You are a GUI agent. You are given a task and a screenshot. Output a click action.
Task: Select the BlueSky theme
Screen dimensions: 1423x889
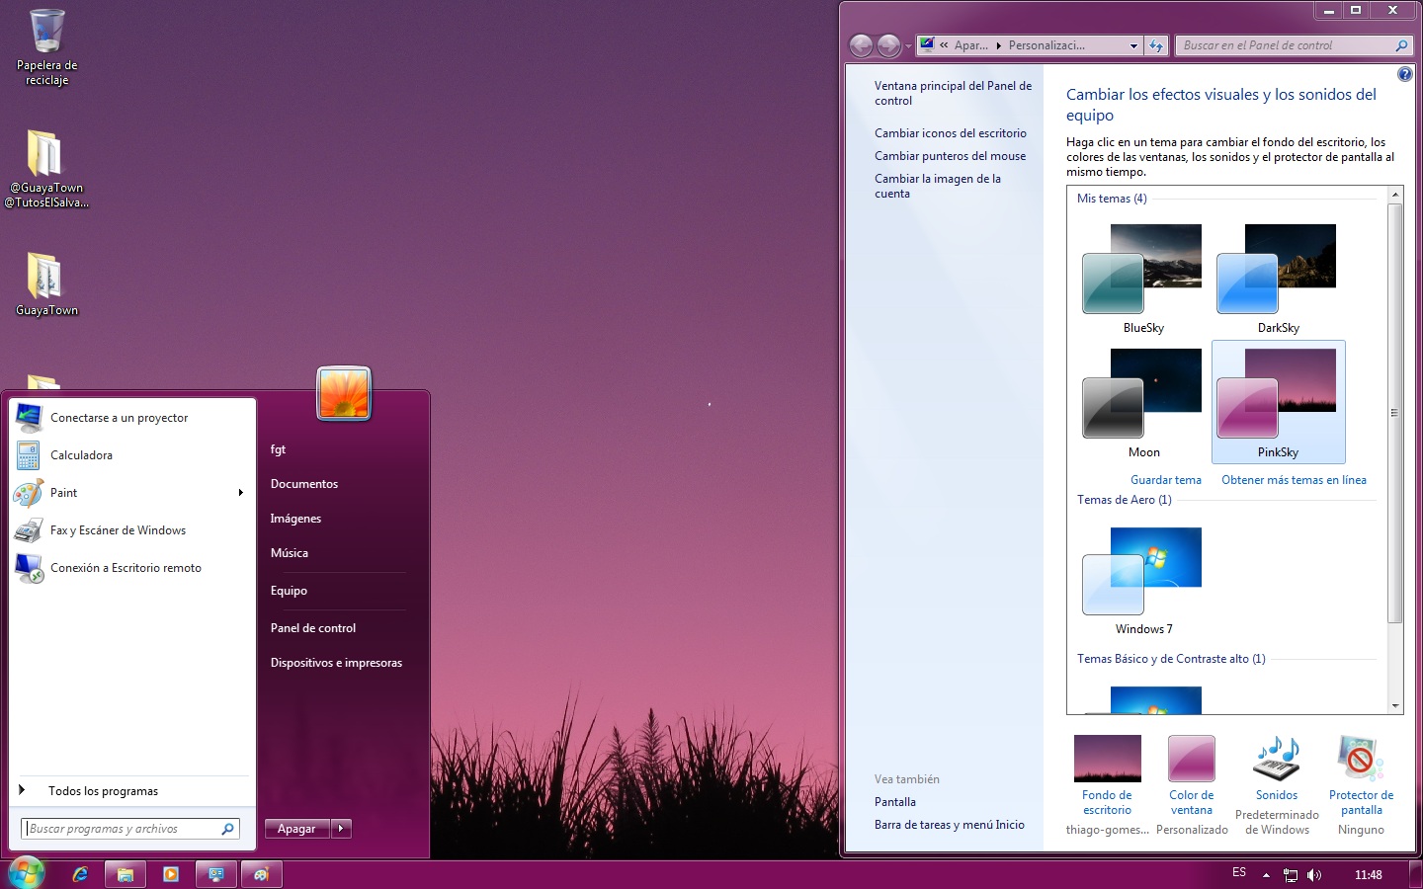[x=1143, y=279]
